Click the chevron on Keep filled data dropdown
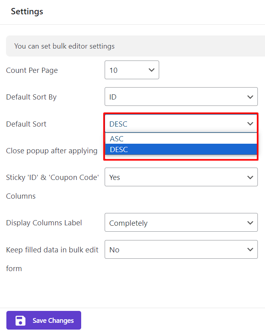The image size is (265, 332). [250, 250]
